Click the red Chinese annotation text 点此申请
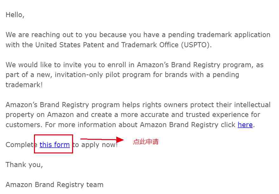The height and width of the screenshot is (194, 279). click(x=146, y=142)
